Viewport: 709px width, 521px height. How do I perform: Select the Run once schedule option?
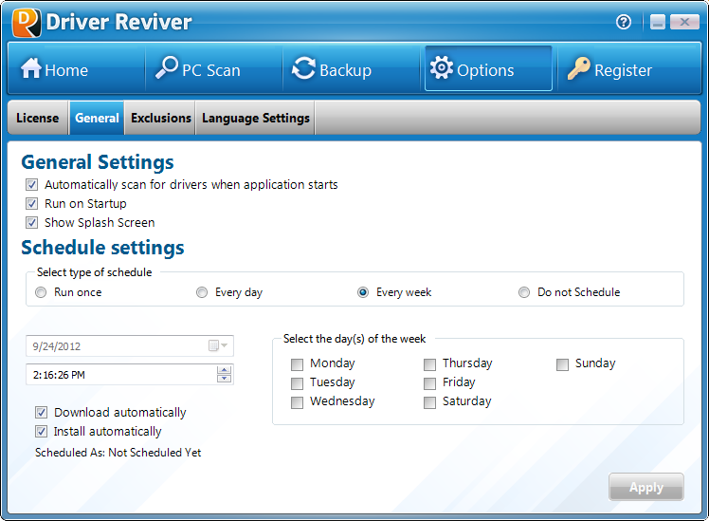pyautogui.click(x=41, y=292)
